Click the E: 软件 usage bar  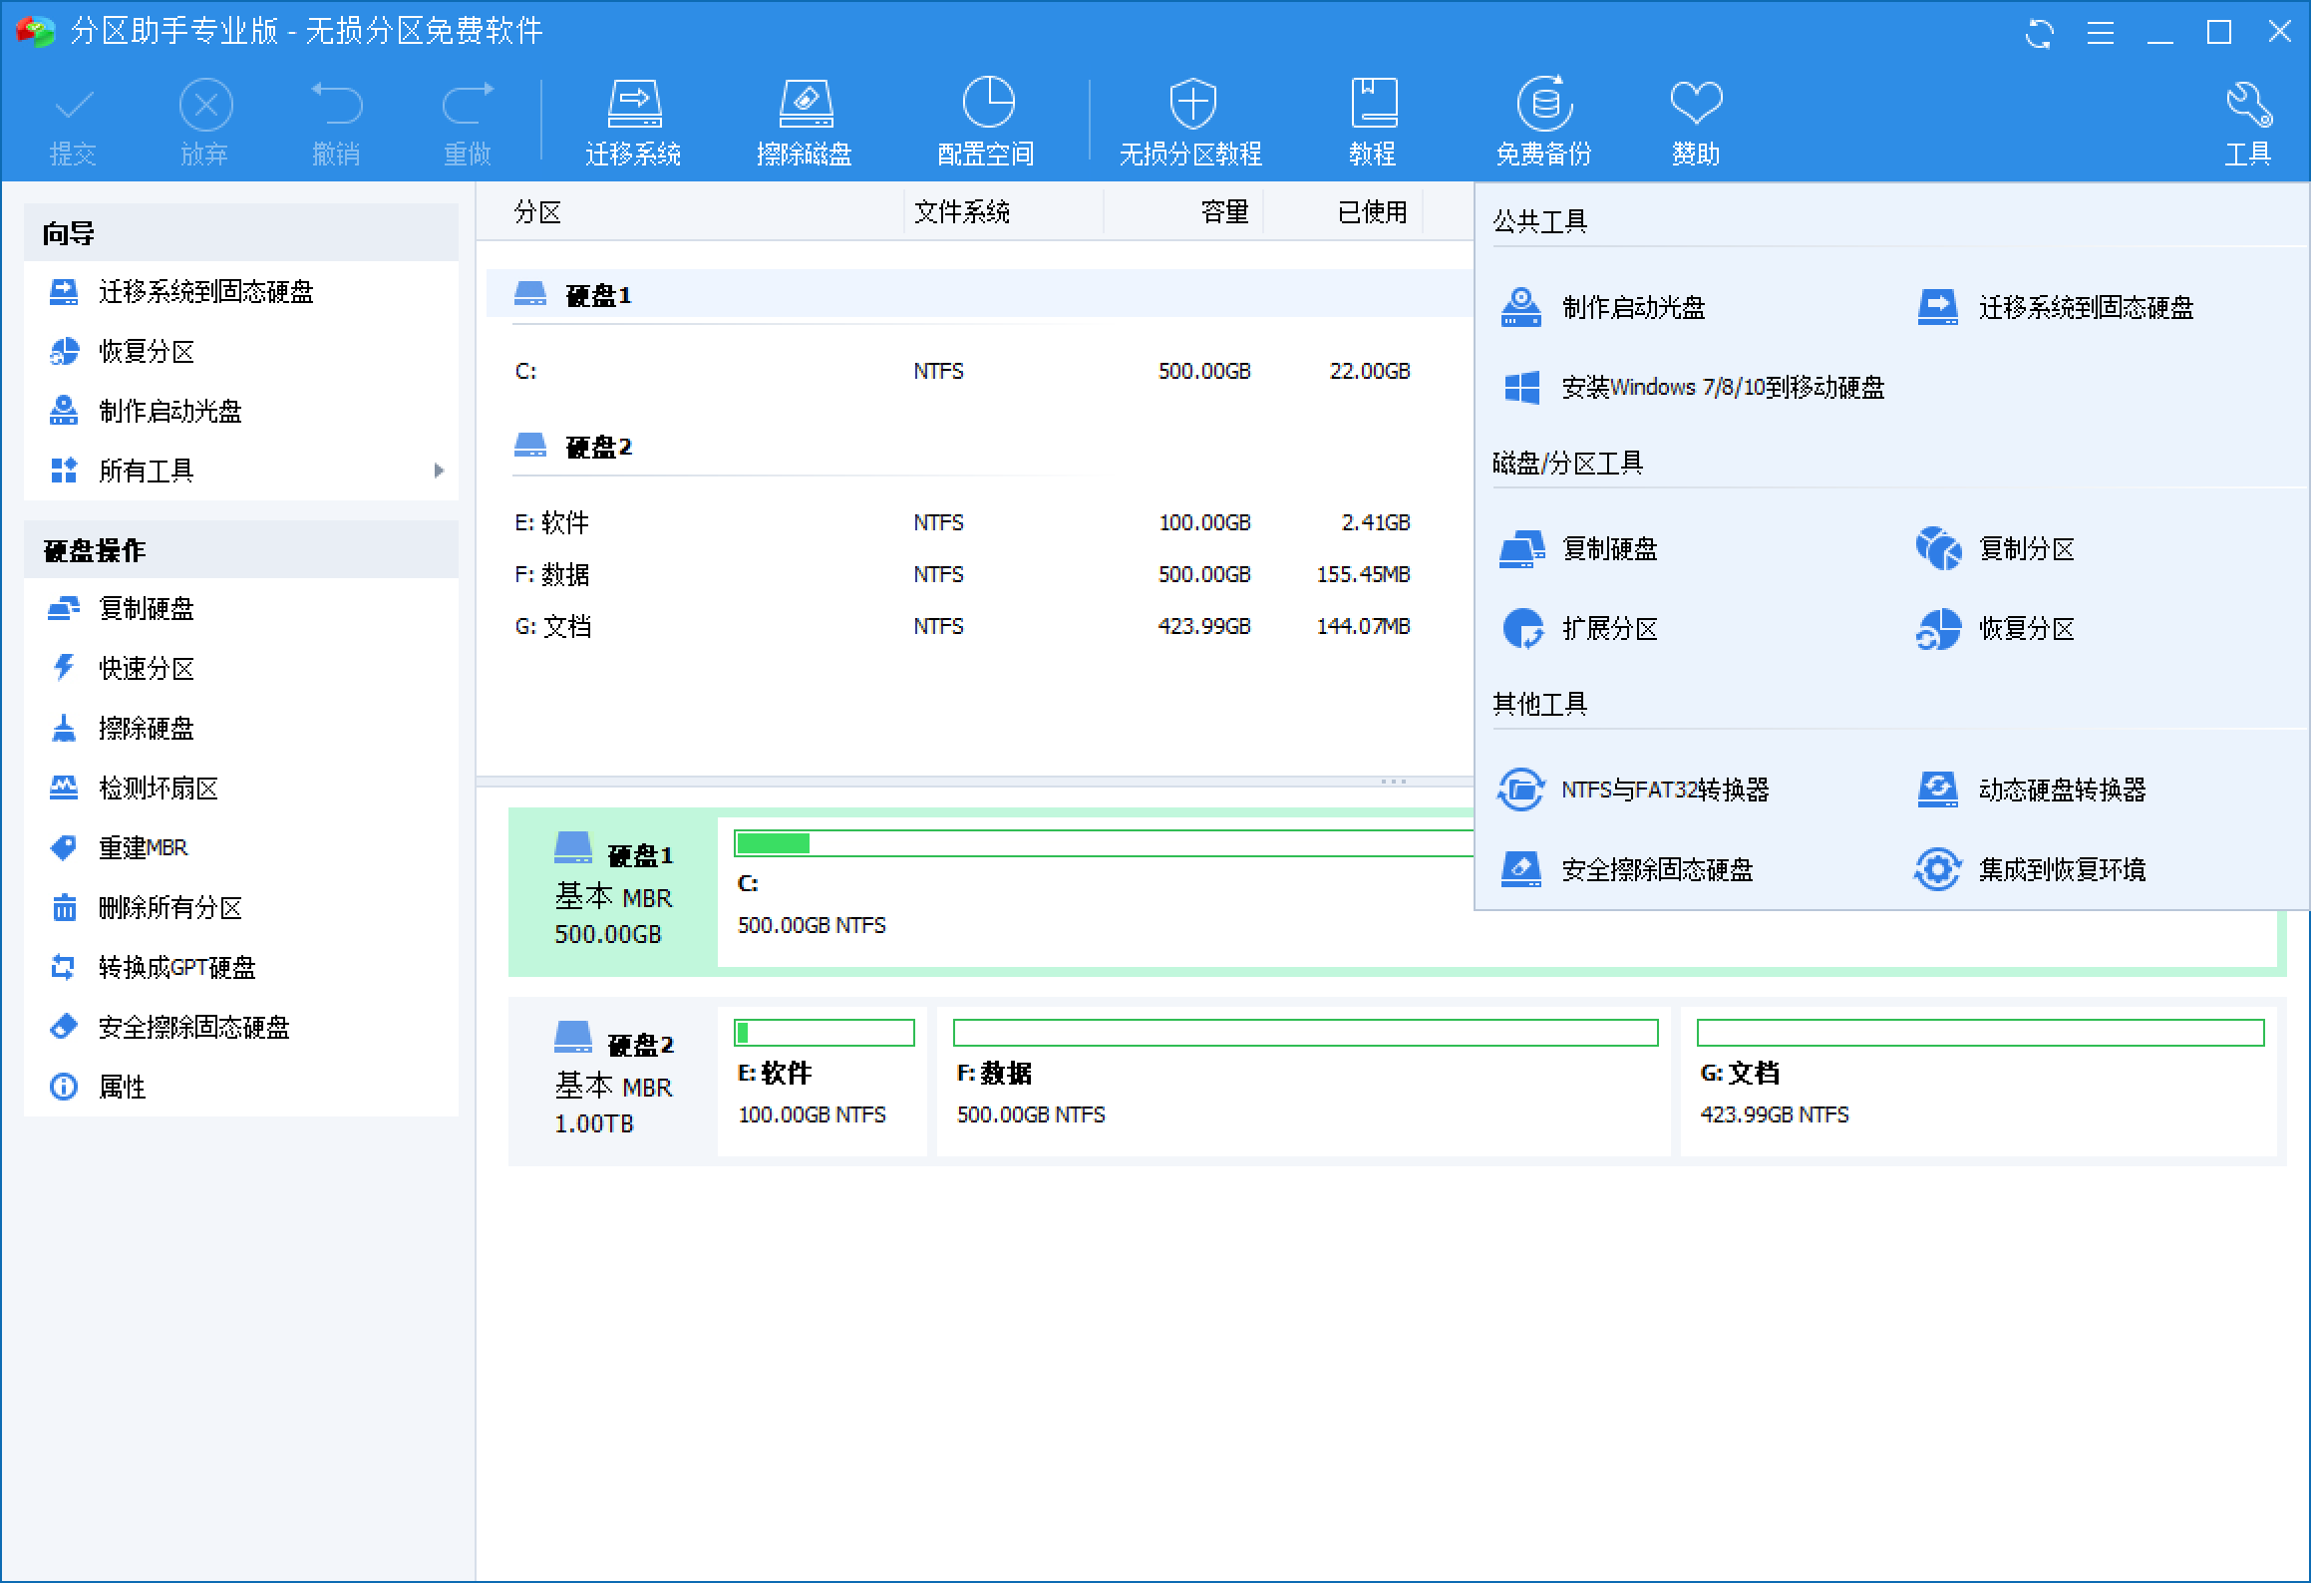click(x=825, y=1033)
